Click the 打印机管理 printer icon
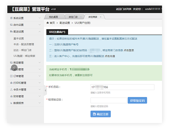 pos(11,83)
